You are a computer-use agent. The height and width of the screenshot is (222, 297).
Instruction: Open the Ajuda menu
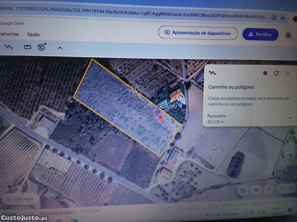tap(33, 34)
